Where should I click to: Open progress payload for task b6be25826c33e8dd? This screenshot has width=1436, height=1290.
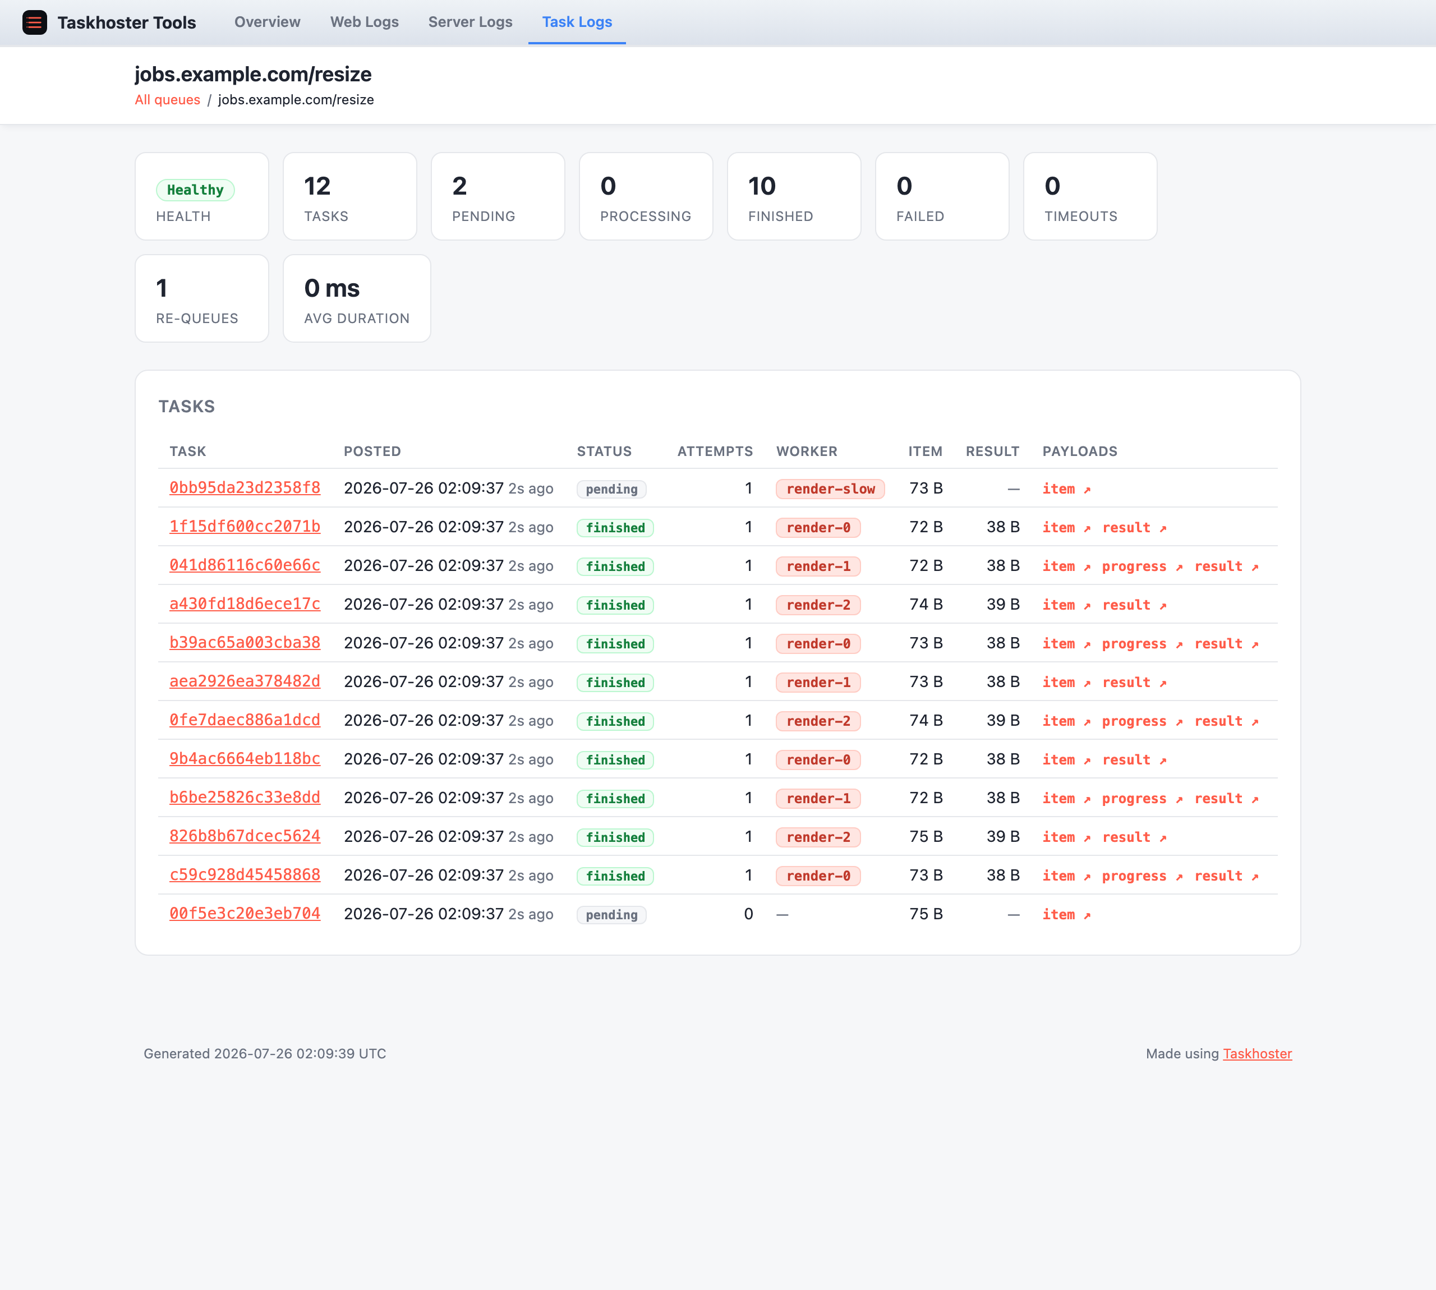point(1142,798)
